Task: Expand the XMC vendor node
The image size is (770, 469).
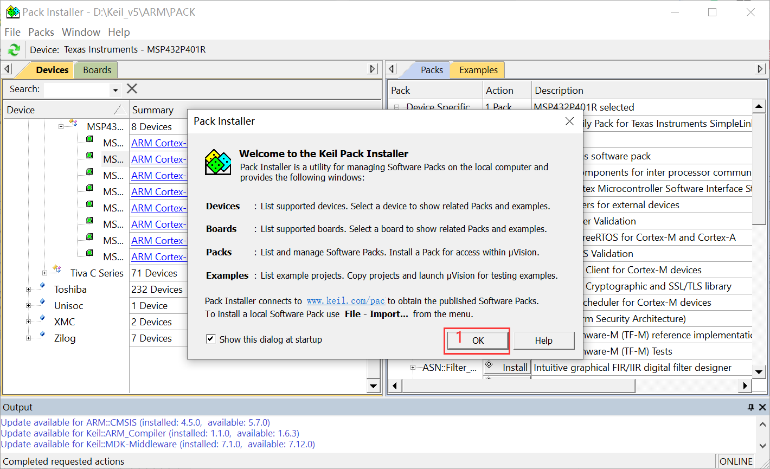Action: click(x=29, y=322)
